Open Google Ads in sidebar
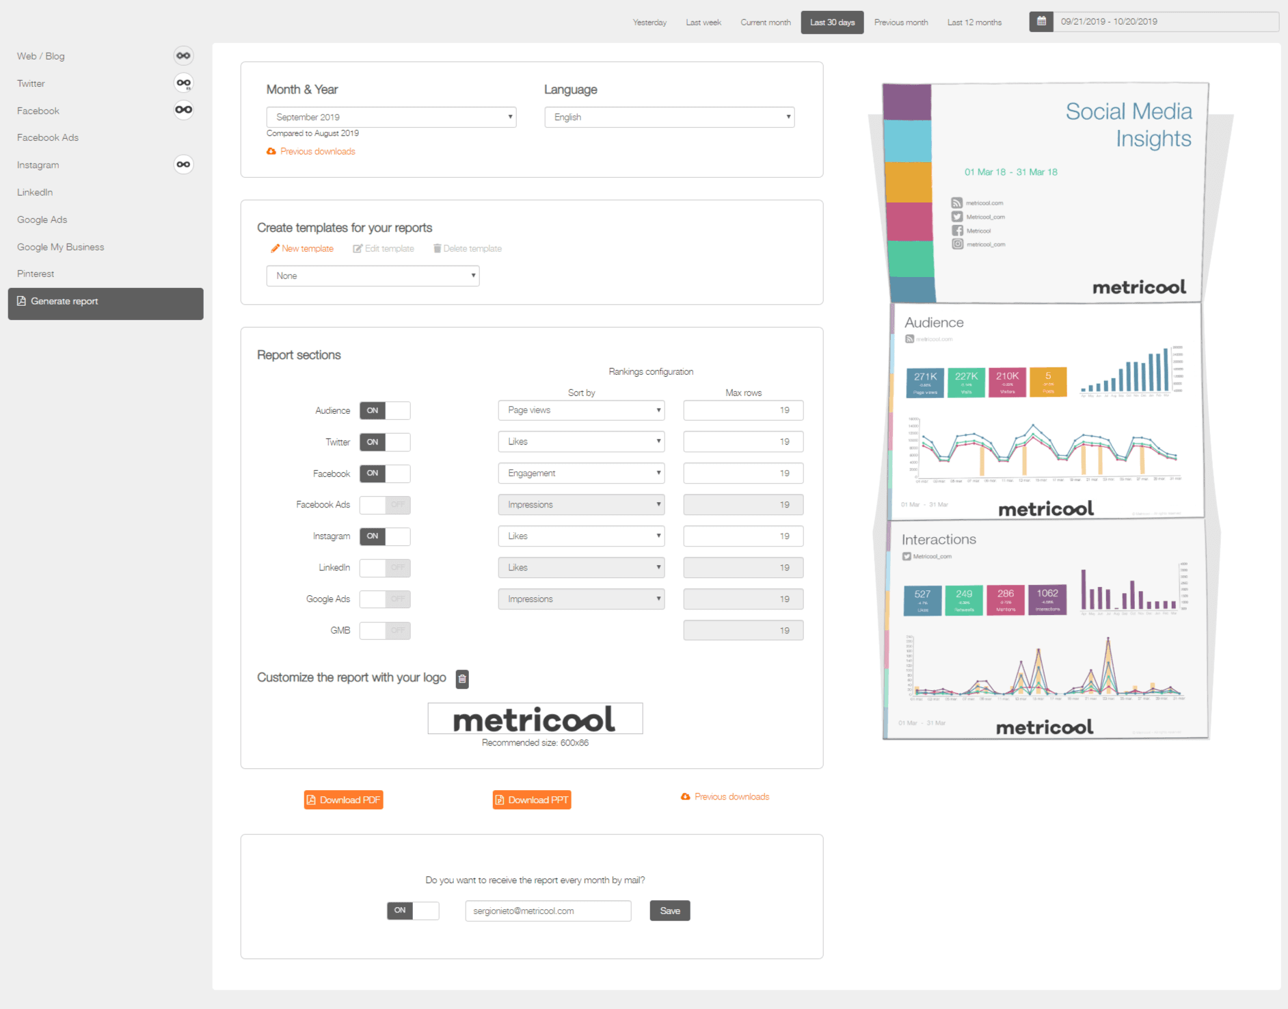 (x=42, y=220)
